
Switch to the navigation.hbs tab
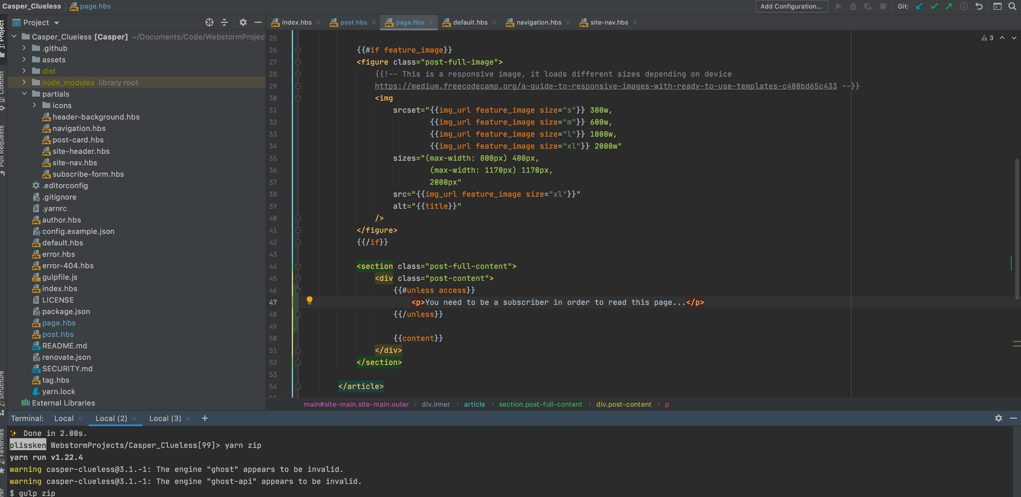click(x=539, y=22)
